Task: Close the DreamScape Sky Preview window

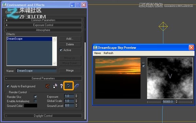Action: pos(191,47)
